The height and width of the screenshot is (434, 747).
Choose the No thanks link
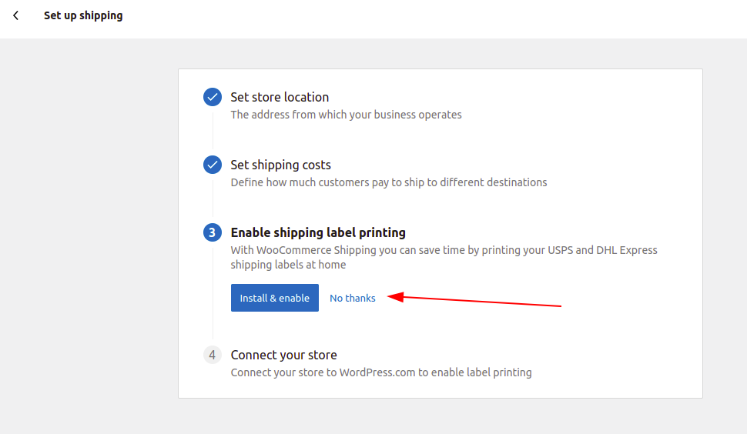coord(352,298)
